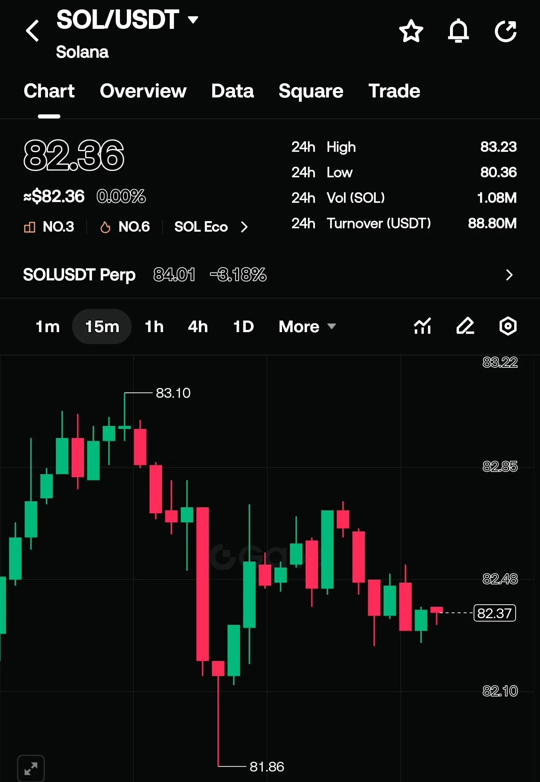Tap the 0.00% change percentage
The height and width of the screenshot is (782, 540).
pyautogui.click(x=121, y=196)
